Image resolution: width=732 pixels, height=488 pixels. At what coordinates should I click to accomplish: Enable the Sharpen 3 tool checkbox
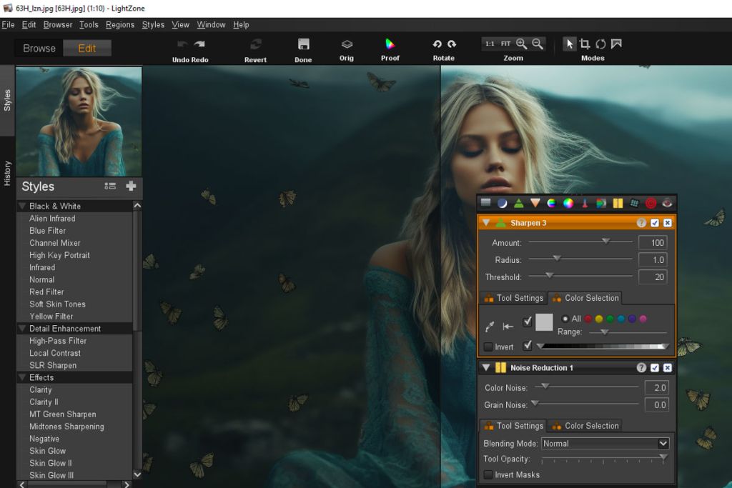(655, 222)
